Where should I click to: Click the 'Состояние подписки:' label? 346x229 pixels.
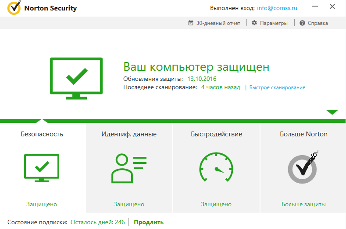point(37,222)
